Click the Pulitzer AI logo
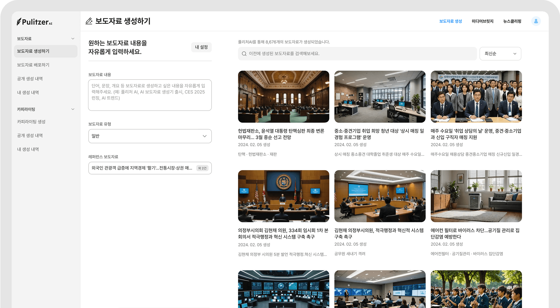The height and width of the screenshot is (308, 560). pos(34,22)
